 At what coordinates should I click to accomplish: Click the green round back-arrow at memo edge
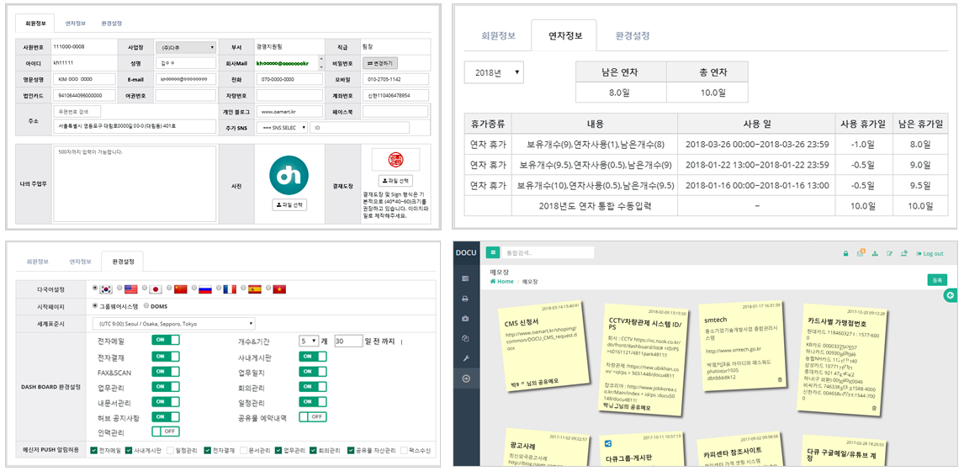click(951, 296)
